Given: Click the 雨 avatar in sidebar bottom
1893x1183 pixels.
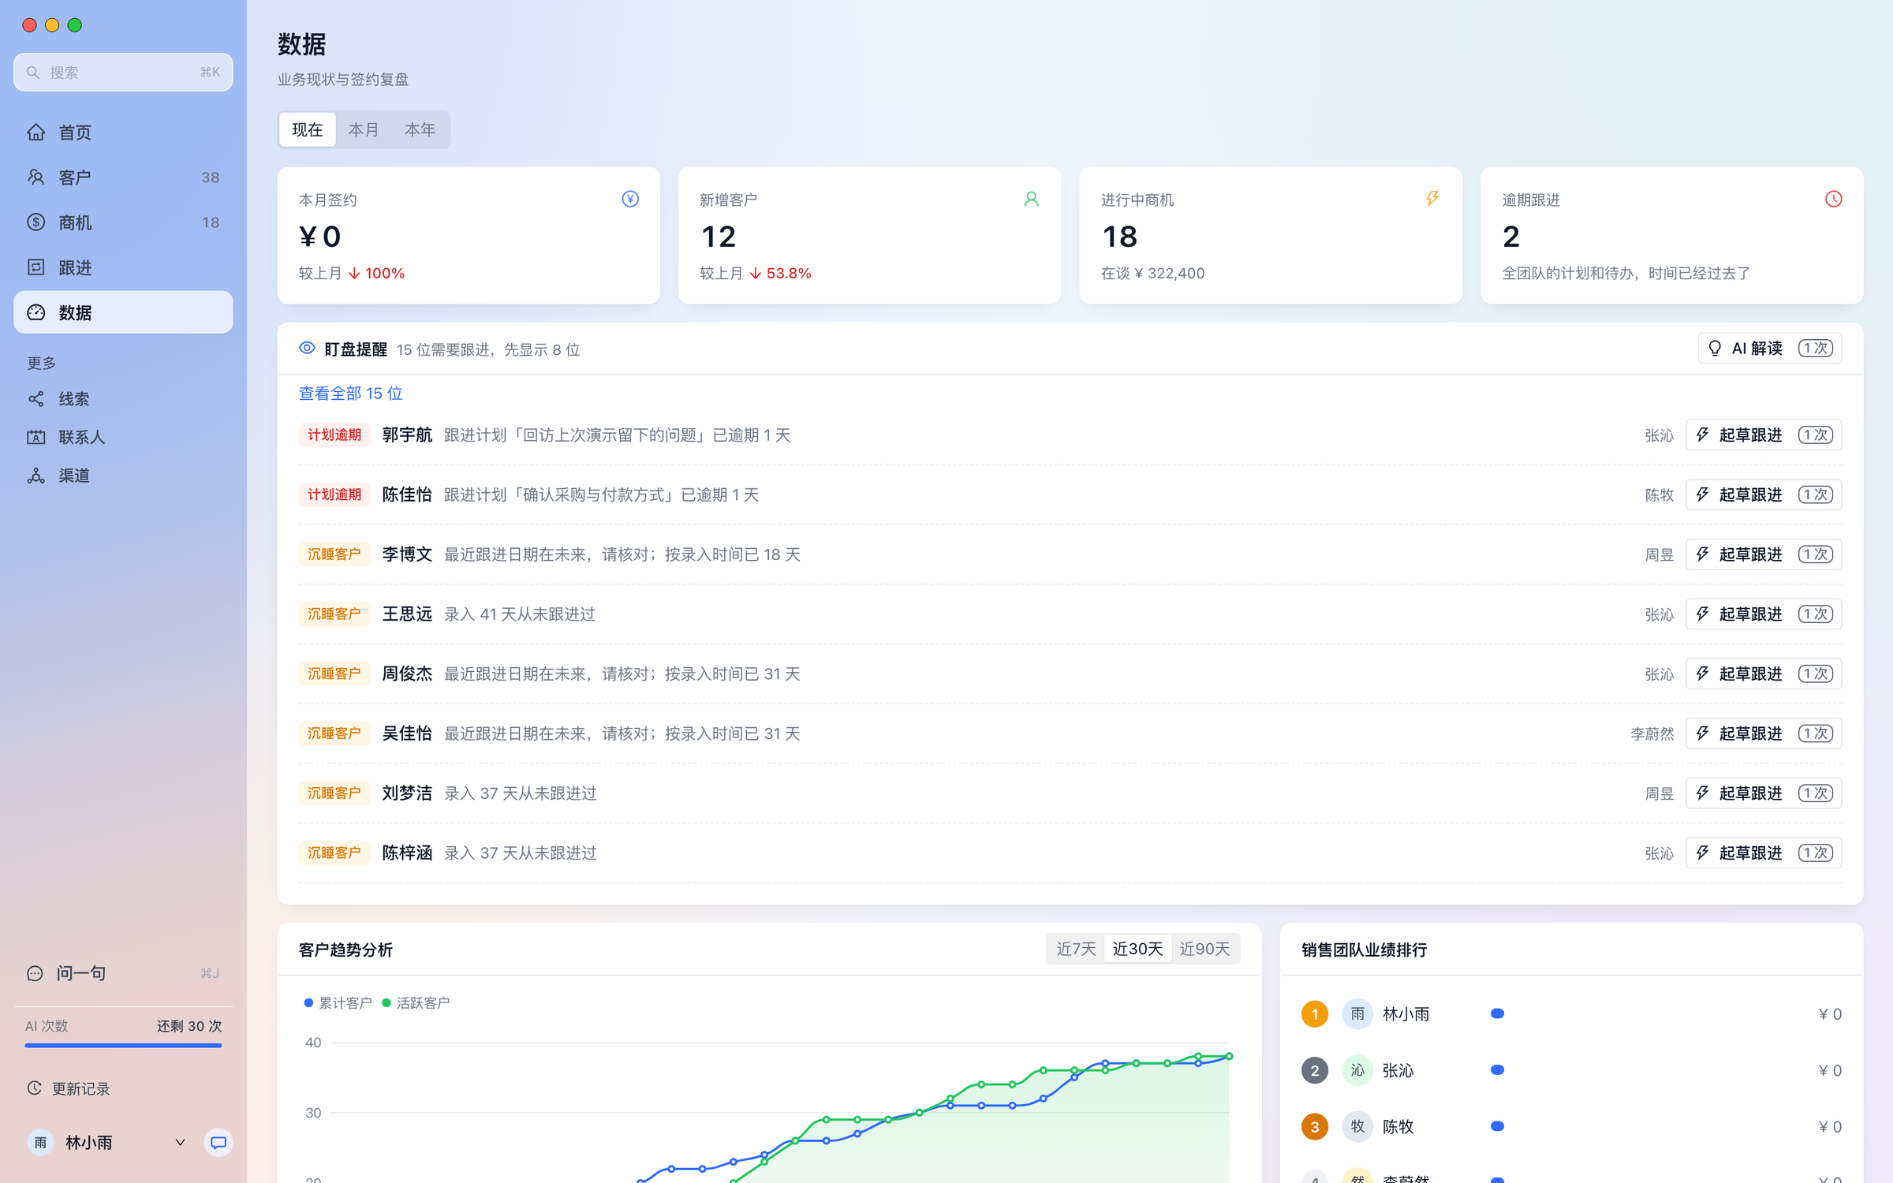Looking at the screenshot, I should pyautogui.click(x=40, y=1143).
